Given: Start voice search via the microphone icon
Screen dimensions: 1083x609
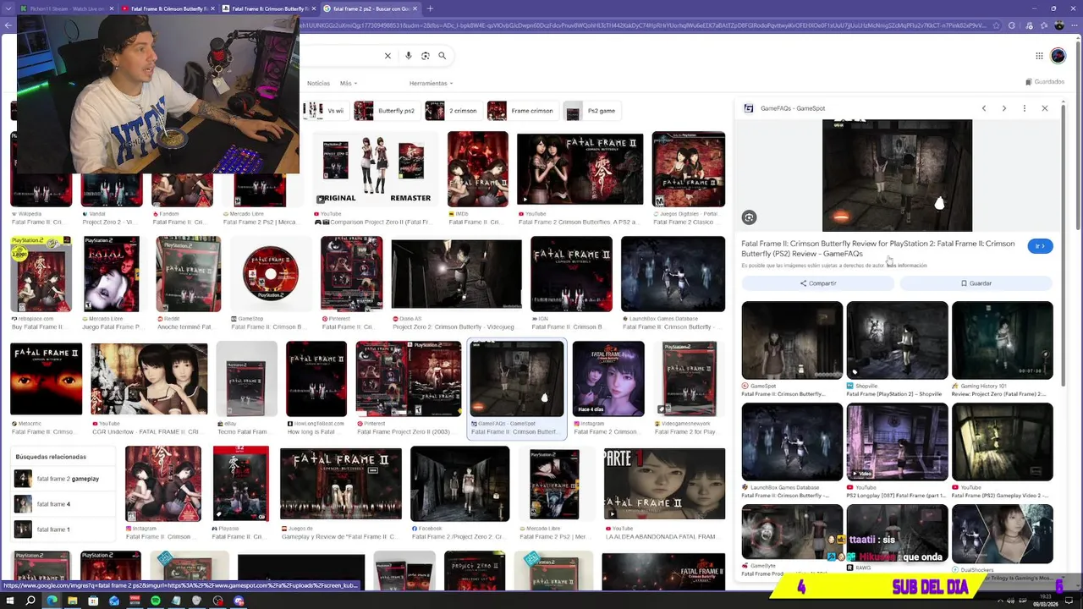Looking at the screenshot, I should pos(409,56).
